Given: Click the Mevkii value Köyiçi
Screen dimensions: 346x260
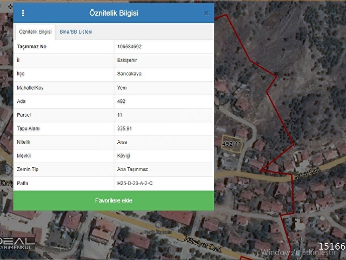Looking at the screenshot, I should [x=124, y=155].
